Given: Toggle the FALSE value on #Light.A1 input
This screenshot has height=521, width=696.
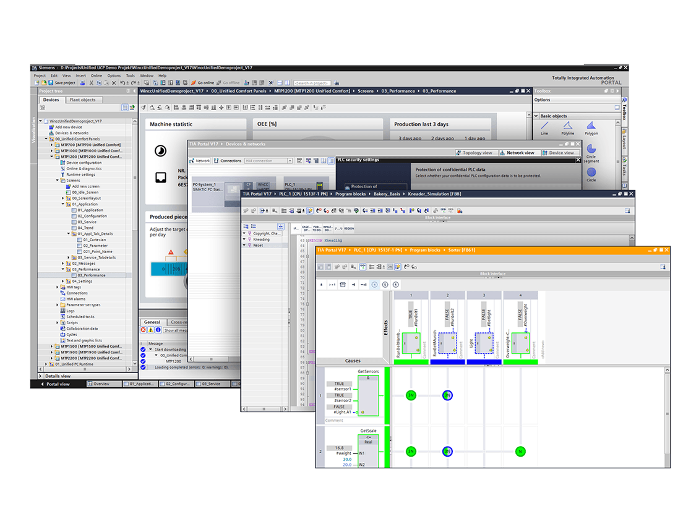Looking at the screenshot, I should click(339, 407).
